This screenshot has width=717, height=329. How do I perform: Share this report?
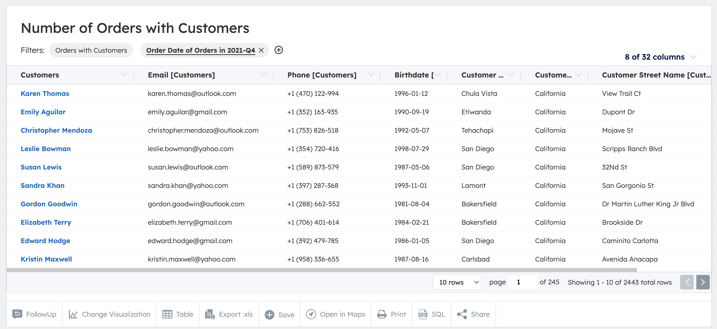tap(473, 314)
